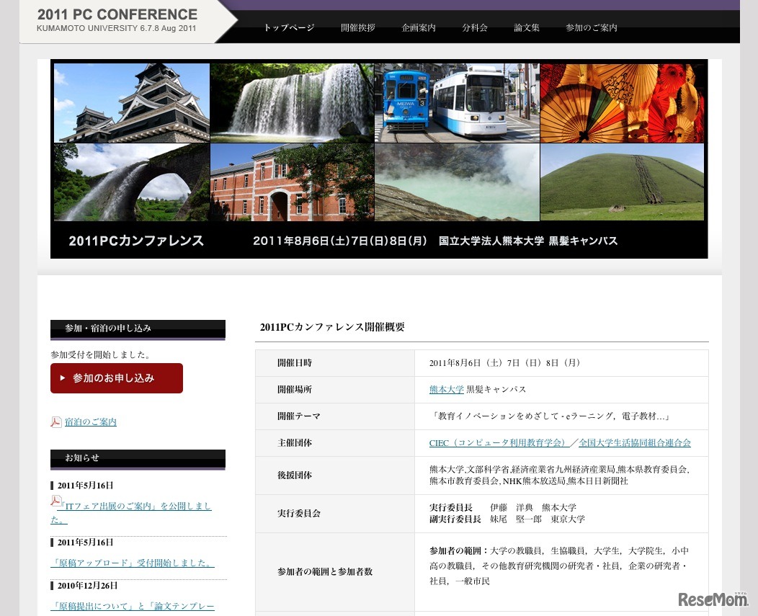Click the blue tram photo
Screen dimensions: 758x616
pos(456,102)
